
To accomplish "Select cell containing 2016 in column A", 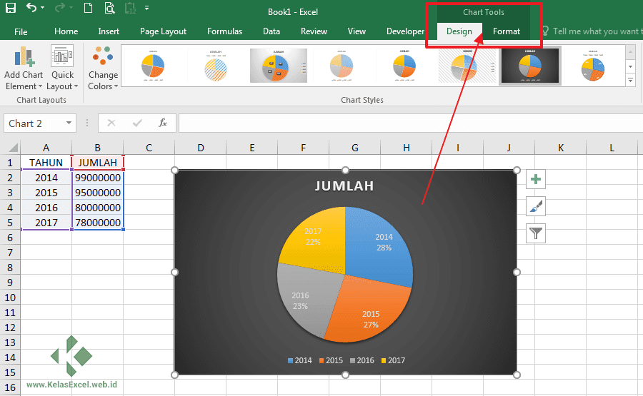I will (46, 208).
